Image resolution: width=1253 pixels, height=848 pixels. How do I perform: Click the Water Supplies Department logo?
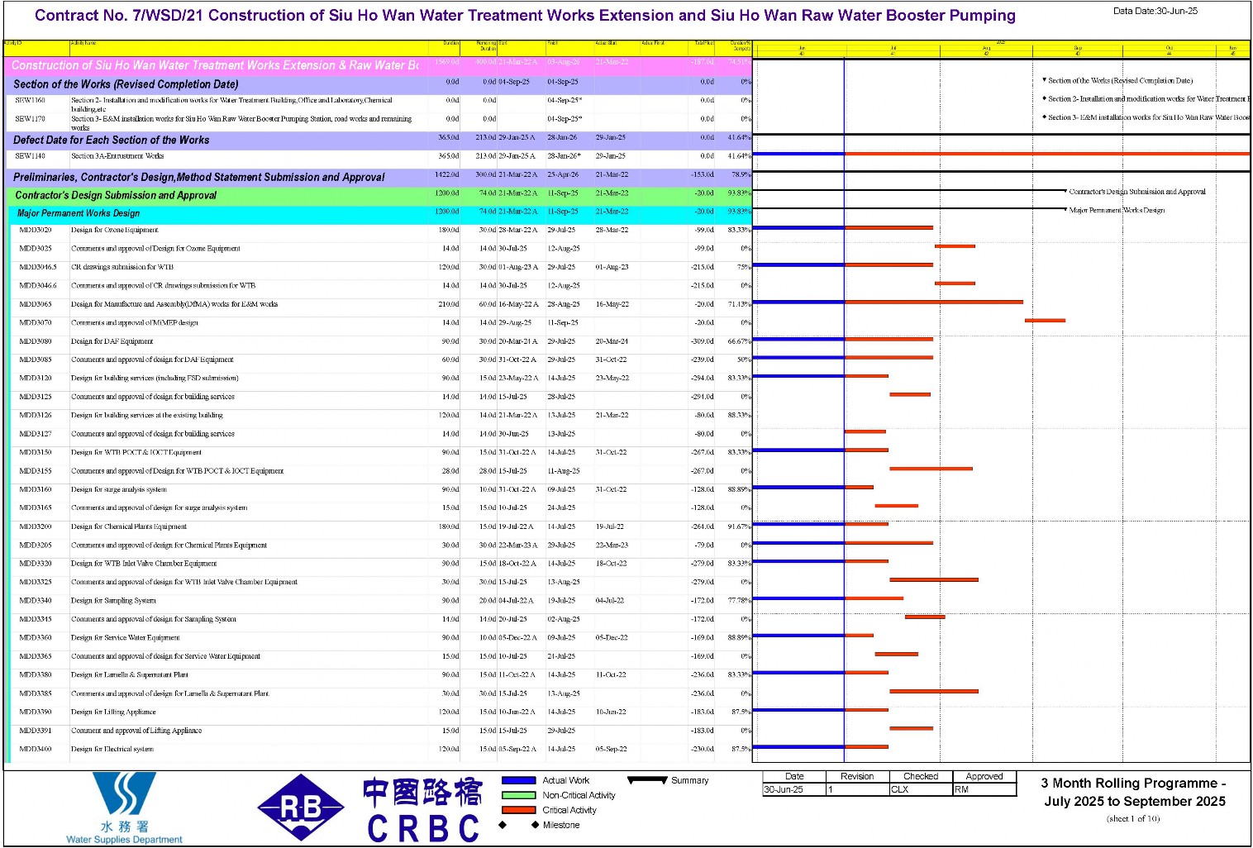click(124, 808)
